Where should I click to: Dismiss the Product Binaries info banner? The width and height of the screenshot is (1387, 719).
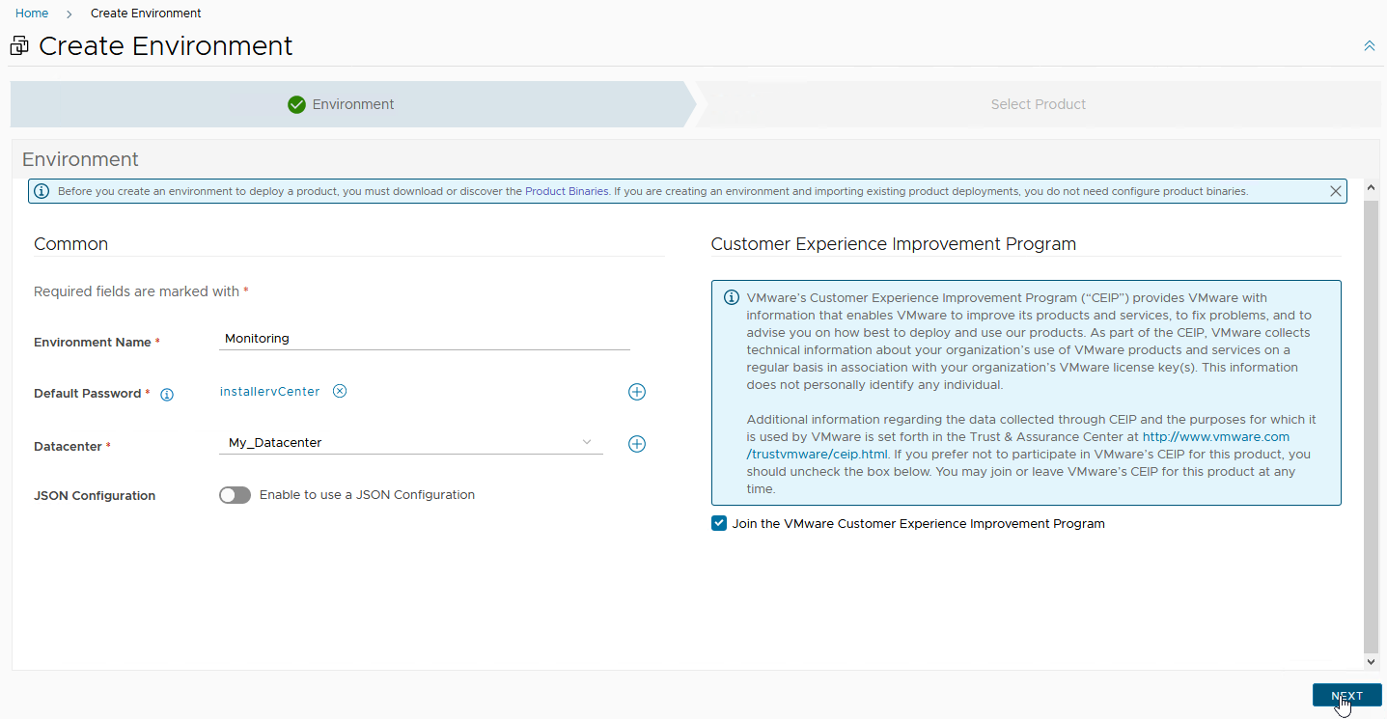tap(1336, 191)
